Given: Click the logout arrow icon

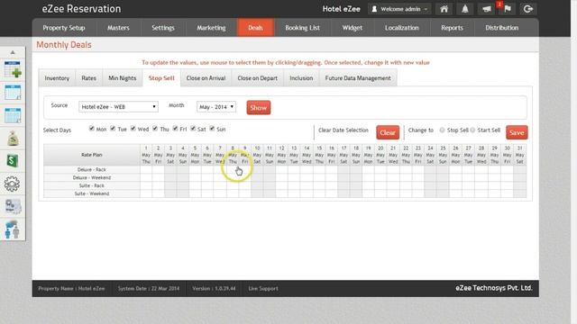Looking at the screenshot, I should click(528, 9).
